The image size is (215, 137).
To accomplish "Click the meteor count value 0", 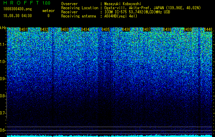I will point(49,16).
